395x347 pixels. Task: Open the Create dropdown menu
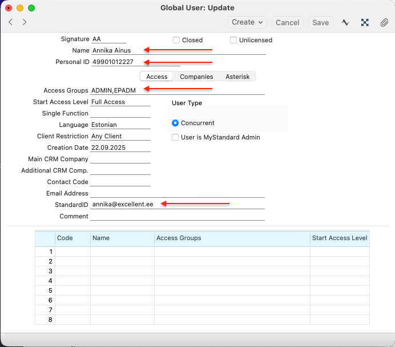point(247,22)
